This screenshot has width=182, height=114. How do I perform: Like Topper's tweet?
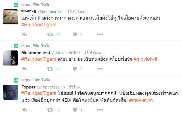(x=75, y=110)
